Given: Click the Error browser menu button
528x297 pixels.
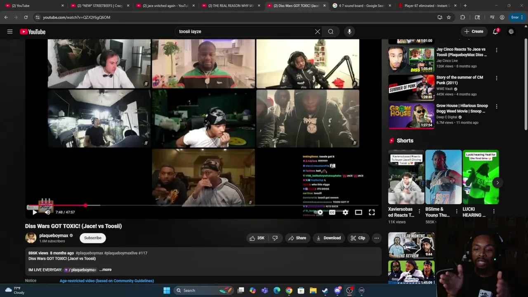Looking at the screenshot, I should (x=517, y=17).
